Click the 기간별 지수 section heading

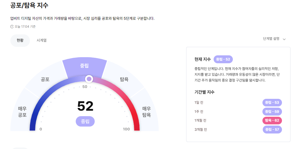pos(204,92)
